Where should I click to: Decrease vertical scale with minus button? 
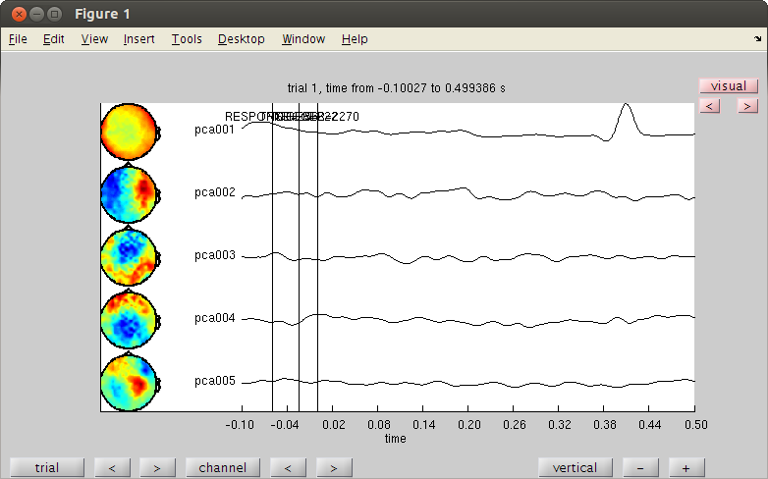pyautogui.click(x=640, y=468)
